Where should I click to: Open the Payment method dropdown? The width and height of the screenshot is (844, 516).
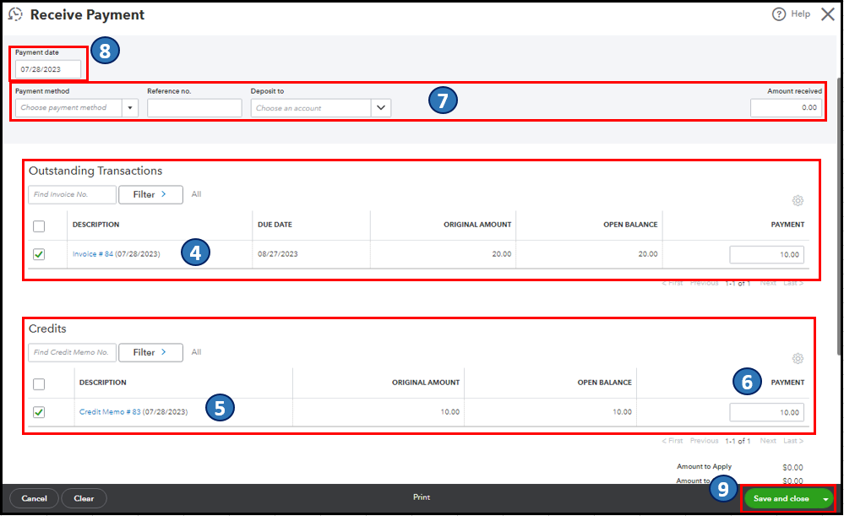pos(130,107)
